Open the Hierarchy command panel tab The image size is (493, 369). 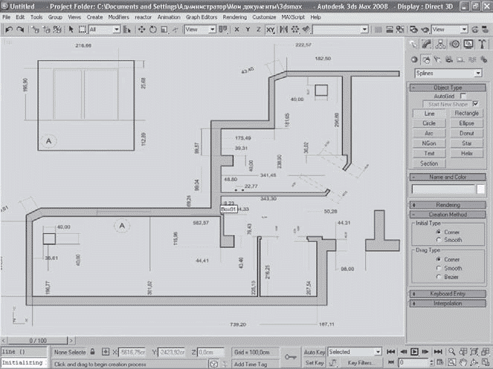coord(443,44)
